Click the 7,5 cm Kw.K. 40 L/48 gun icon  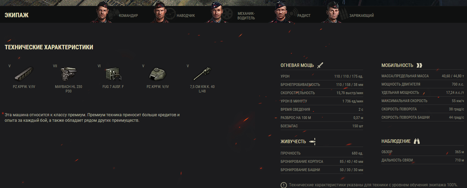[x=202, y=73]
